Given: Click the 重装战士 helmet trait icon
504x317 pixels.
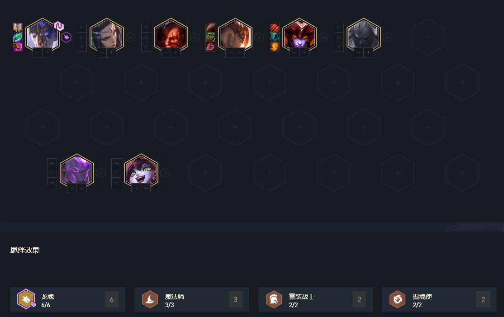Looking at the screenshot, I should (274, 299).
